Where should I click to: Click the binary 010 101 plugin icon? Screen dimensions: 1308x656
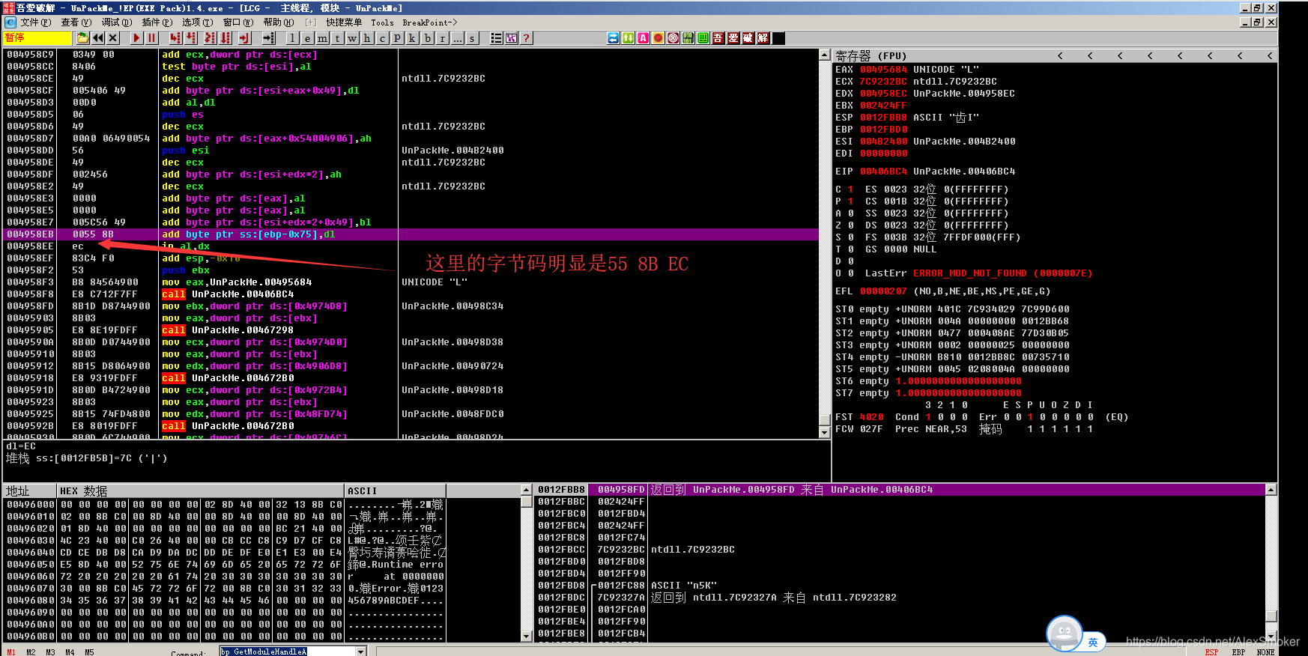[x=688, y=38]
